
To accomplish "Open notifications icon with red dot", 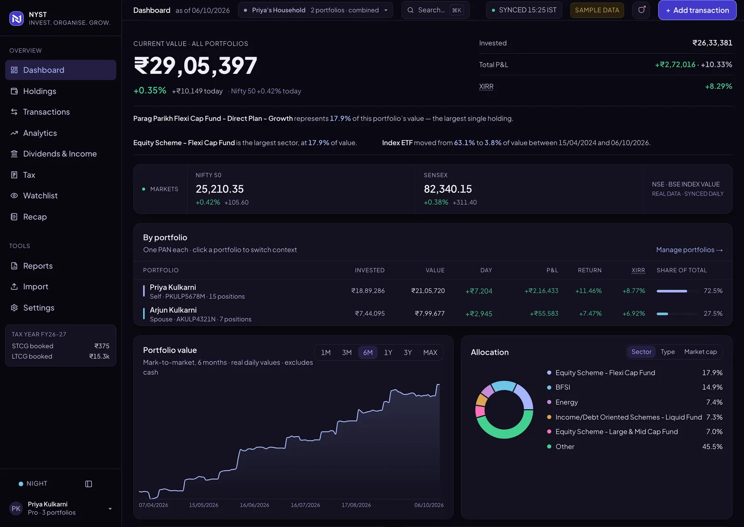I will pyautogui.click(x=641, y=10).
